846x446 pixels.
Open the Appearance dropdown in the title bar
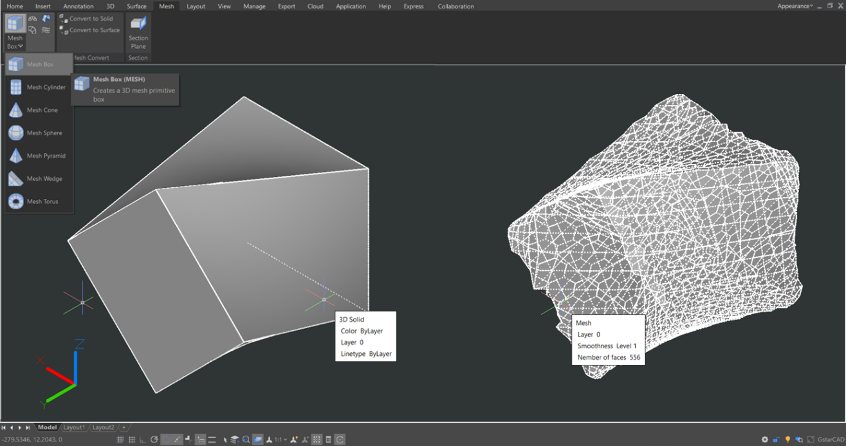coord(792,6)
